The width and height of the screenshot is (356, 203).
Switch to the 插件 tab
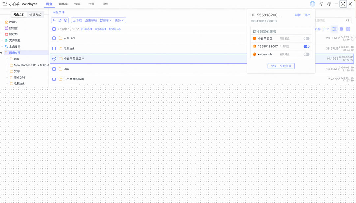click(x=105, y=4)
